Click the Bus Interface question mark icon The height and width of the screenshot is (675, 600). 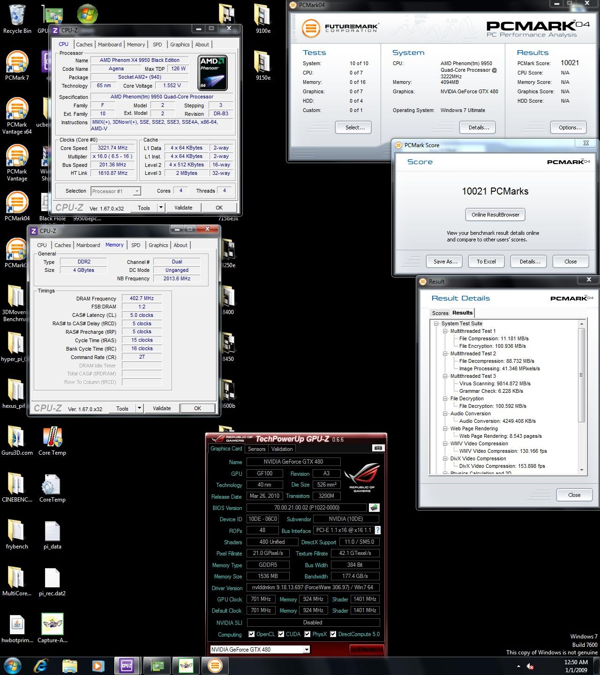[378, 530]
